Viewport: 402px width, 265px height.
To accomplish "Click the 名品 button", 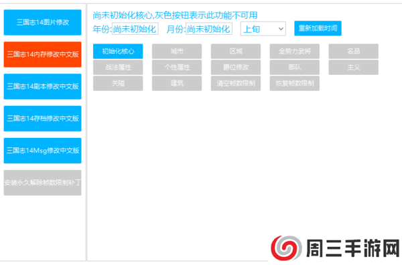I will click(x=354, y=52).
